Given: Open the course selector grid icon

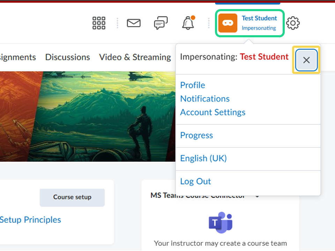Looking at the screenshot, I should pyautogui.click(x=99, y=23).
